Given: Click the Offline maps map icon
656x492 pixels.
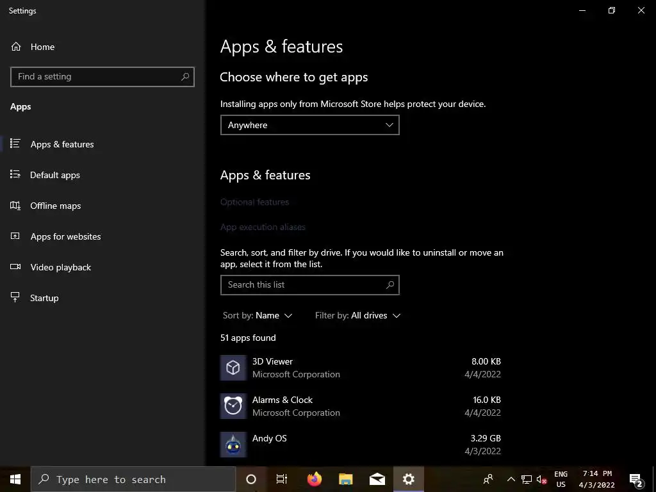Looking at the screenshot, I should [15, 206].
